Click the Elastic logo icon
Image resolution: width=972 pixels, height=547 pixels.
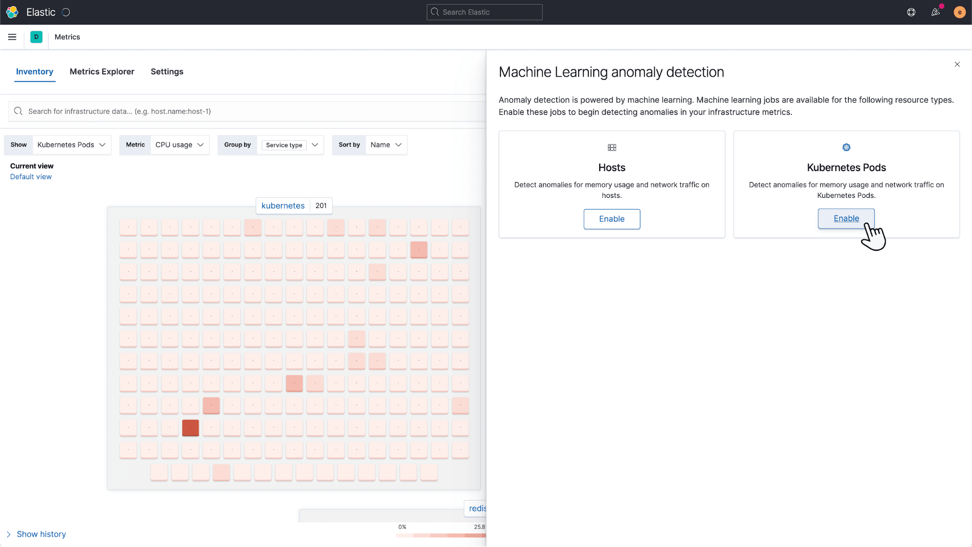point(12,12)
